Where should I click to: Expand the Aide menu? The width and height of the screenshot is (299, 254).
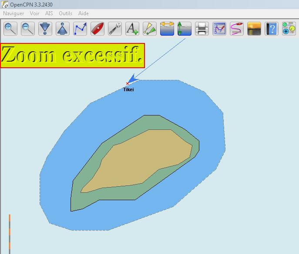[x=83, y=13]
